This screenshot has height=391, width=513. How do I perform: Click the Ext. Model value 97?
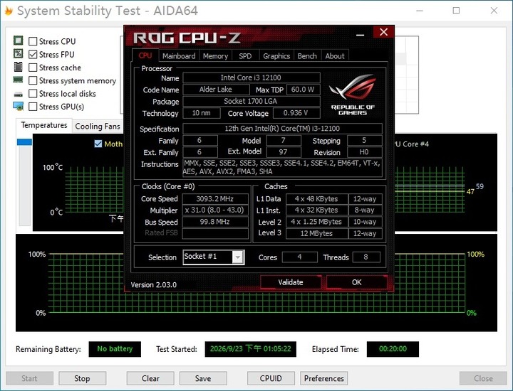[x=284, y=152]
